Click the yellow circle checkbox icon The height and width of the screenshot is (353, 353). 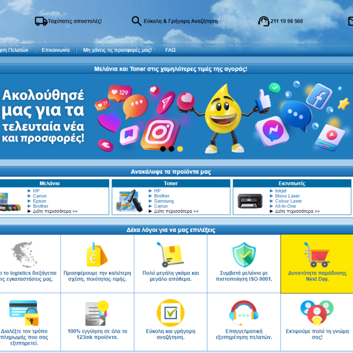tap(170, 313)
